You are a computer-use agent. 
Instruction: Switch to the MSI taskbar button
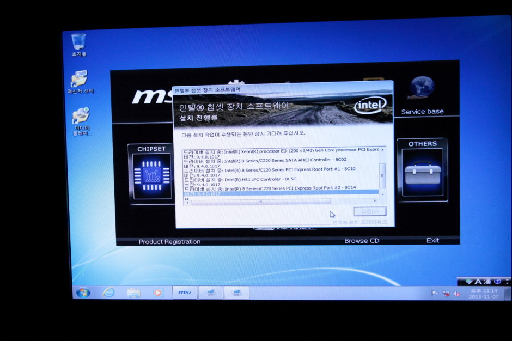pos(185,293)
